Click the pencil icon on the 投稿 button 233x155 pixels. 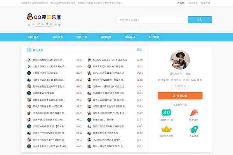pos(174,96)
